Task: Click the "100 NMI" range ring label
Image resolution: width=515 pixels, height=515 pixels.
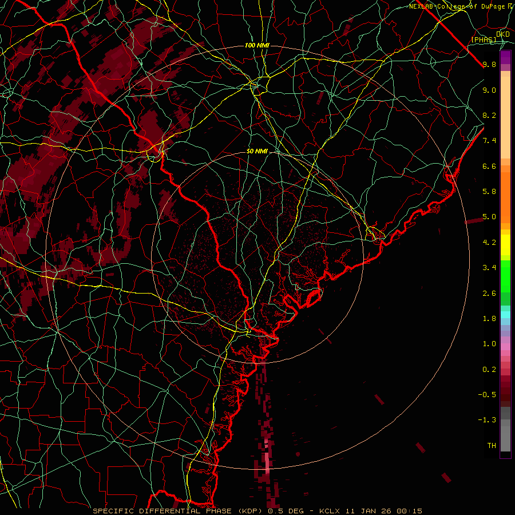Action: [257, 45]
